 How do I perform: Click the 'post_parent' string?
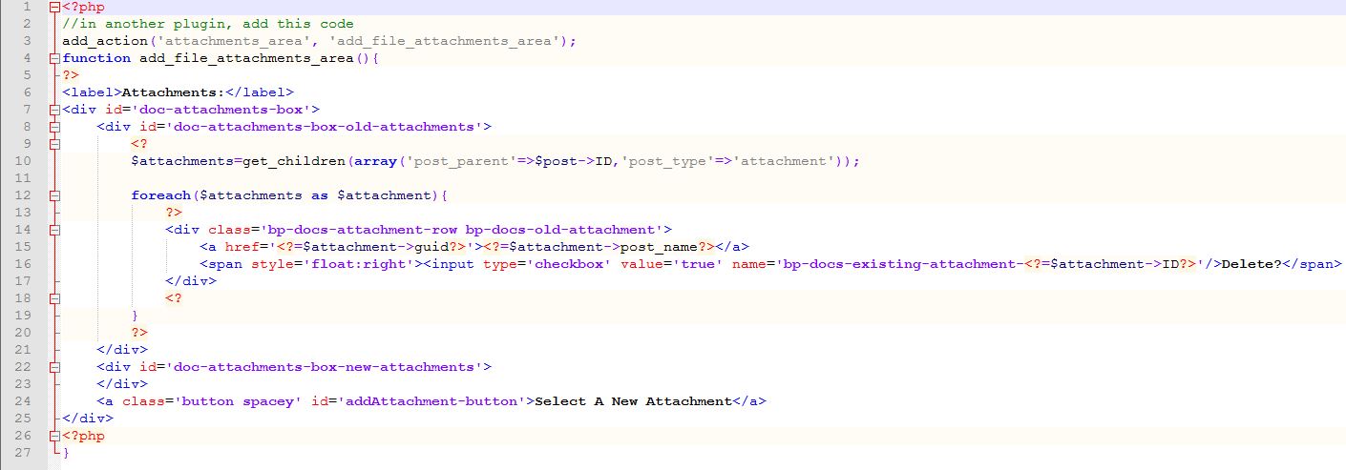coord(461,161)
